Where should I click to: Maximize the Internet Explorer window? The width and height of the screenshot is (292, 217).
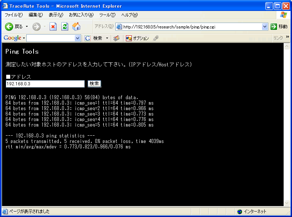click(x=277, y=6)
